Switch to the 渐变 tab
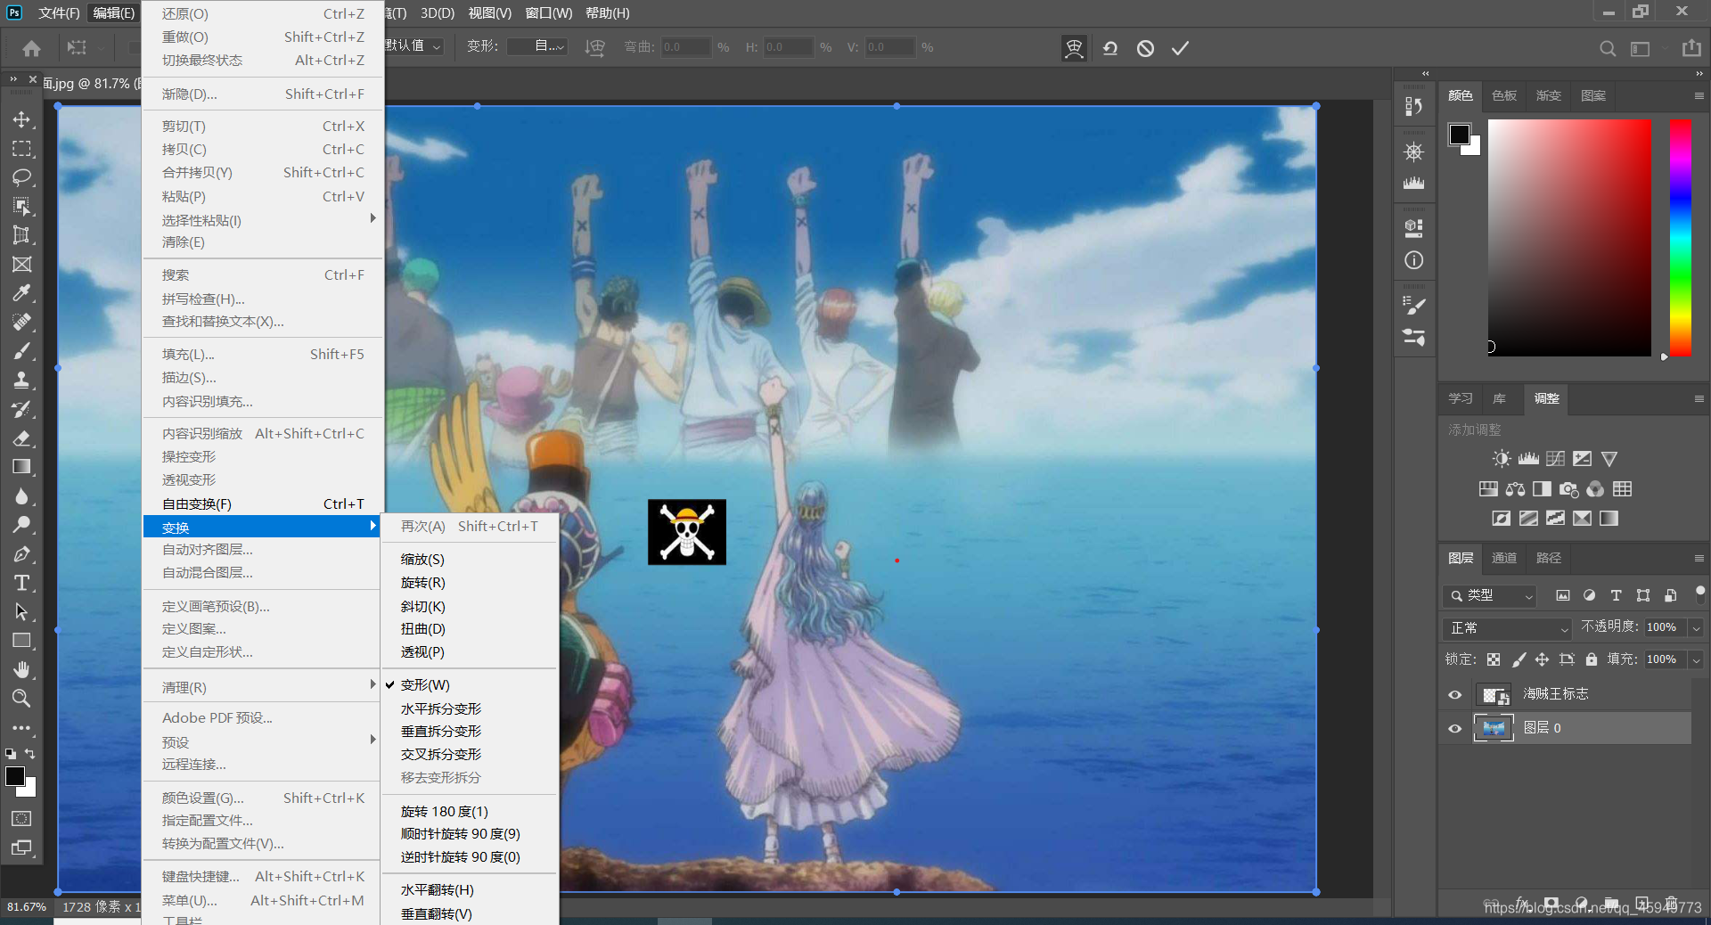The height and width of the screenshot is (925, 1711). [1549, 95]
